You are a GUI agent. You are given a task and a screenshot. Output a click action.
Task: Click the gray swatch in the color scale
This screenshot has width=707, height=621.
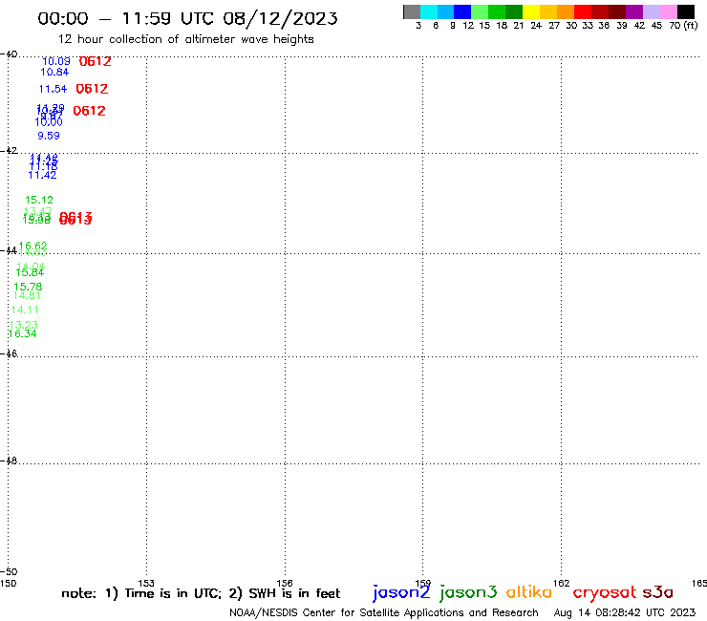click(412, 11)
